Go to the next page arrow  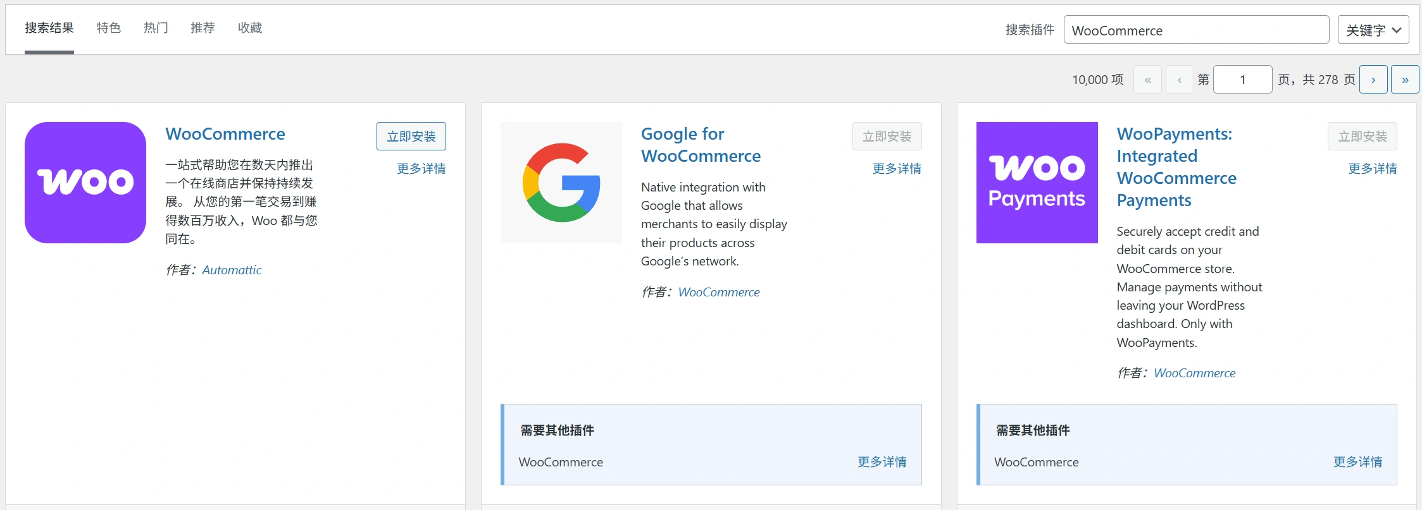pyautogui.click(x=1373, y=80)
